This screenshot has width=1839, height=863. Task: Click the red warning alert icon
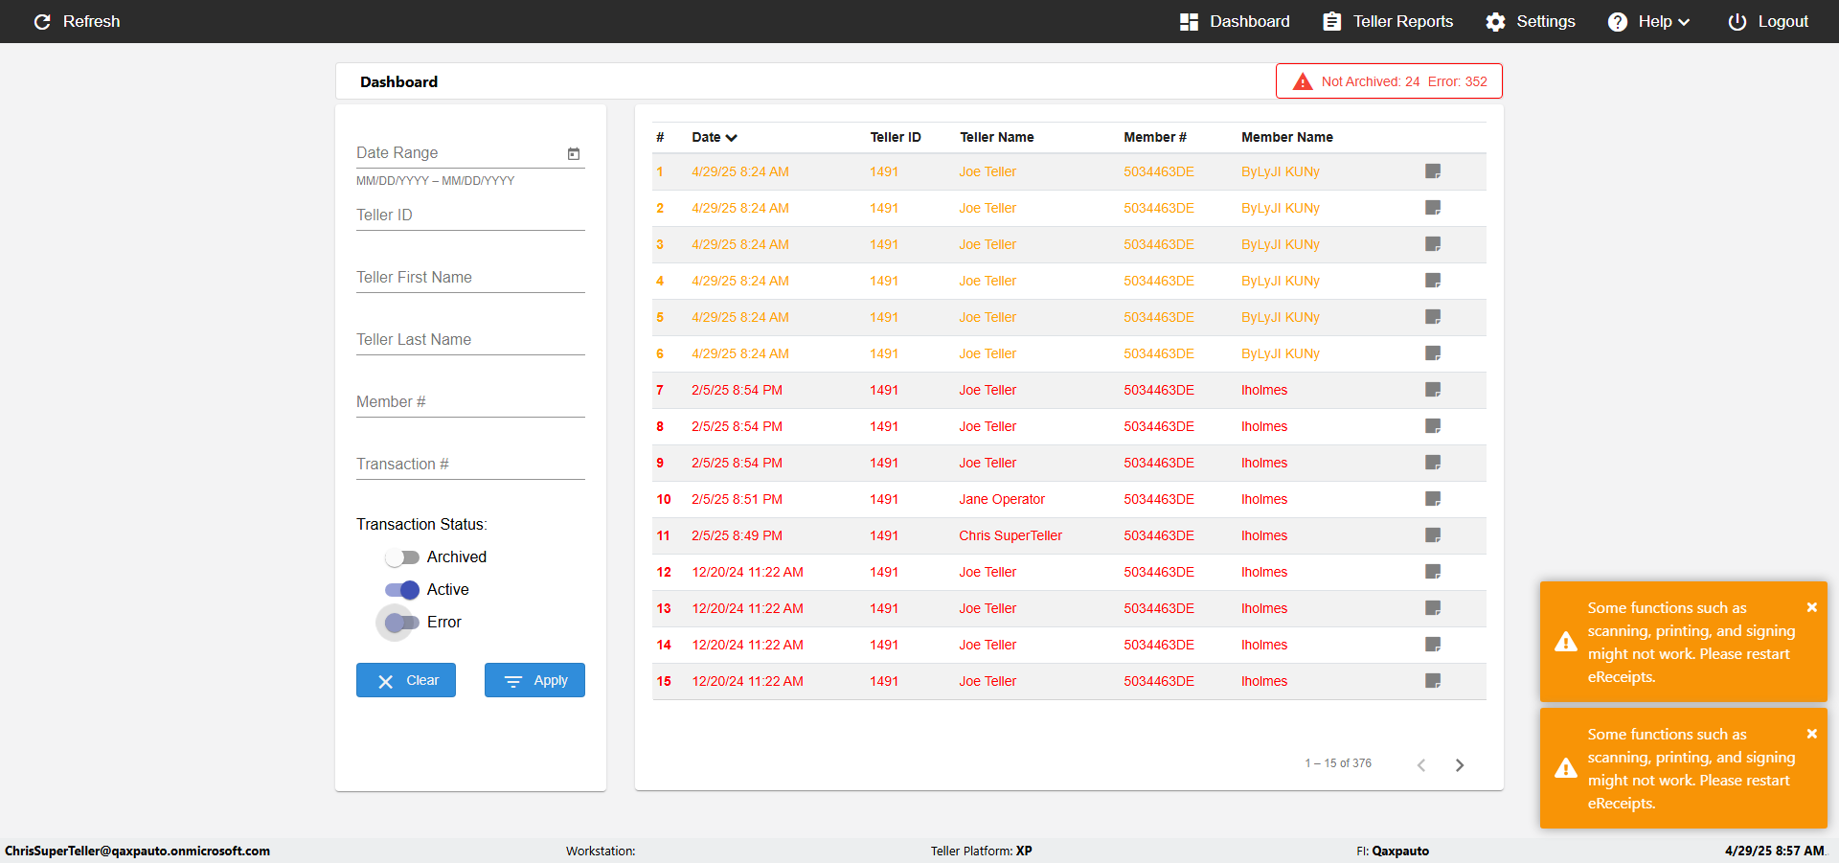point(1303,81)
